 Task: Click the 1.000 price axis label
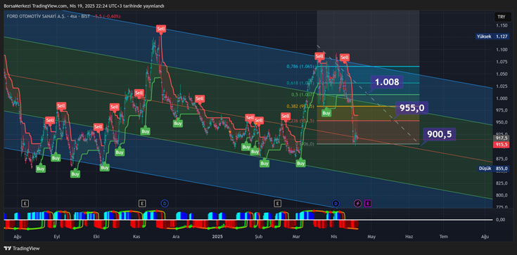tap(501, 98)
